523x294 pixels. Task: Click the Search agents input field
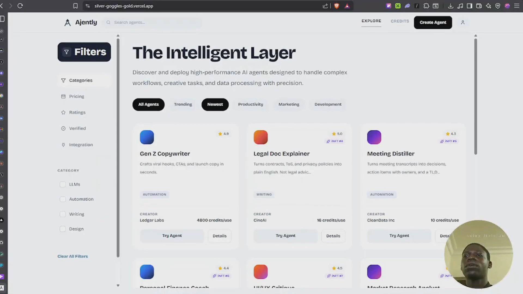pyautogui.click(x=153, y=22)
